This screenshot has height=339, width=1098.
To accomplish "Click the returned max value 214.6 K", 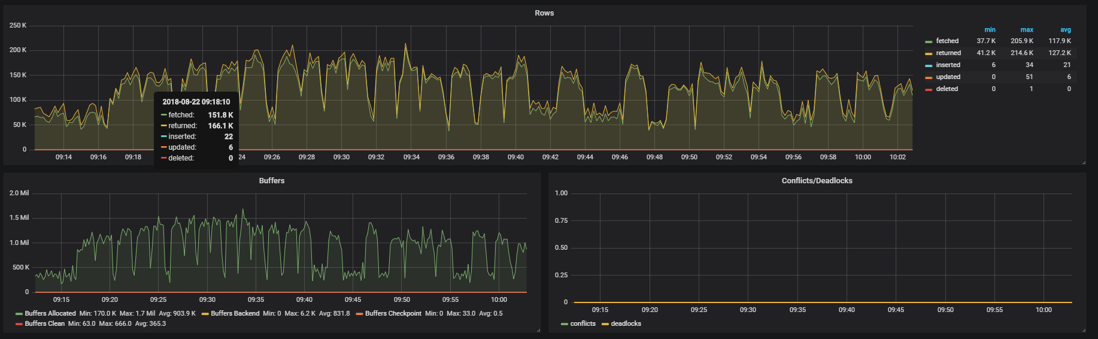I will (x=1022, y=53).
